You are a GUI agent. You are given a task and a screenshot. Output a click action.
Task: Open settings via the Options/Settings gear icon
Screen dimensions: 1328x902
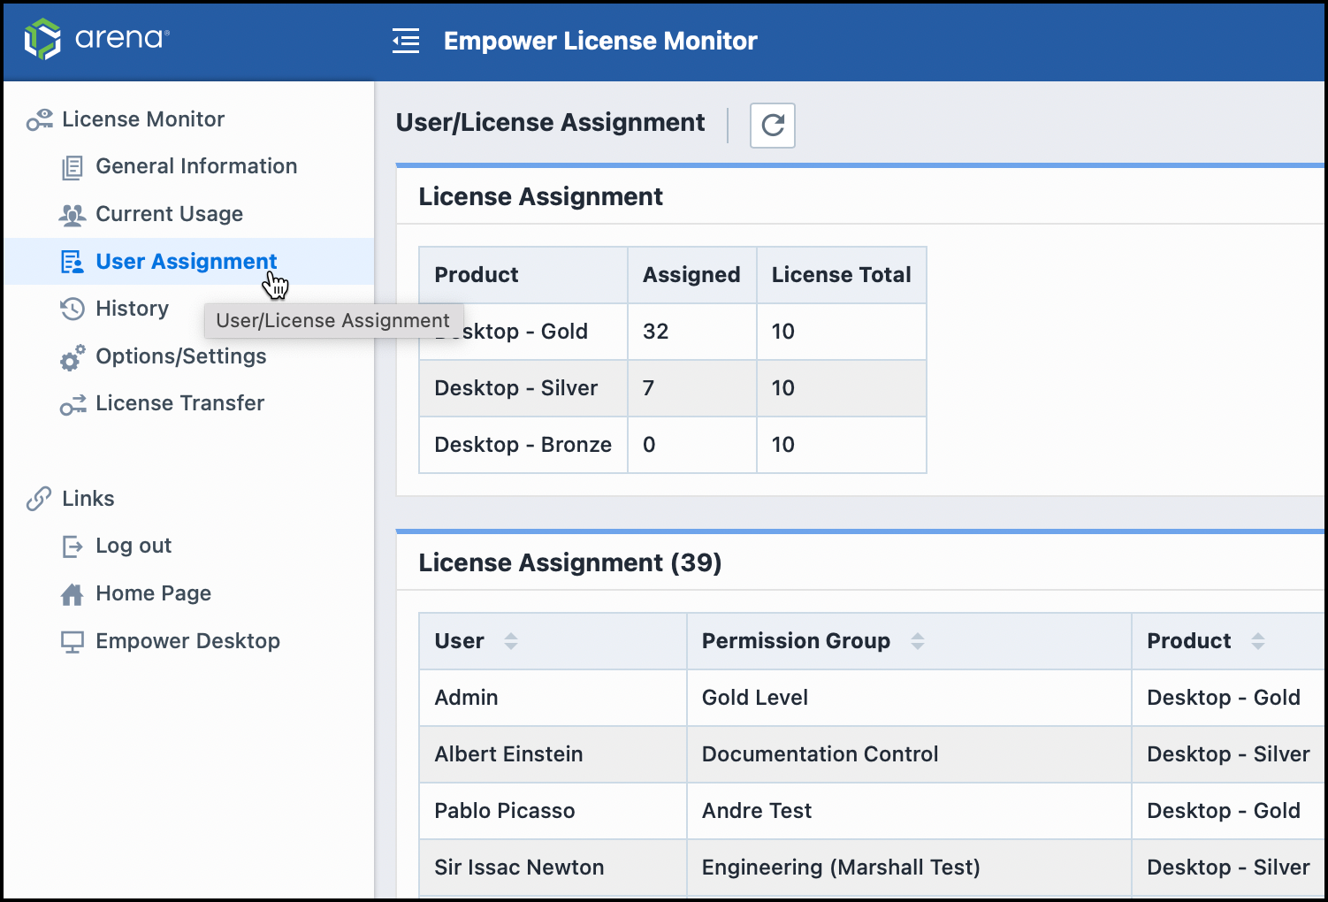coord(72,357)
